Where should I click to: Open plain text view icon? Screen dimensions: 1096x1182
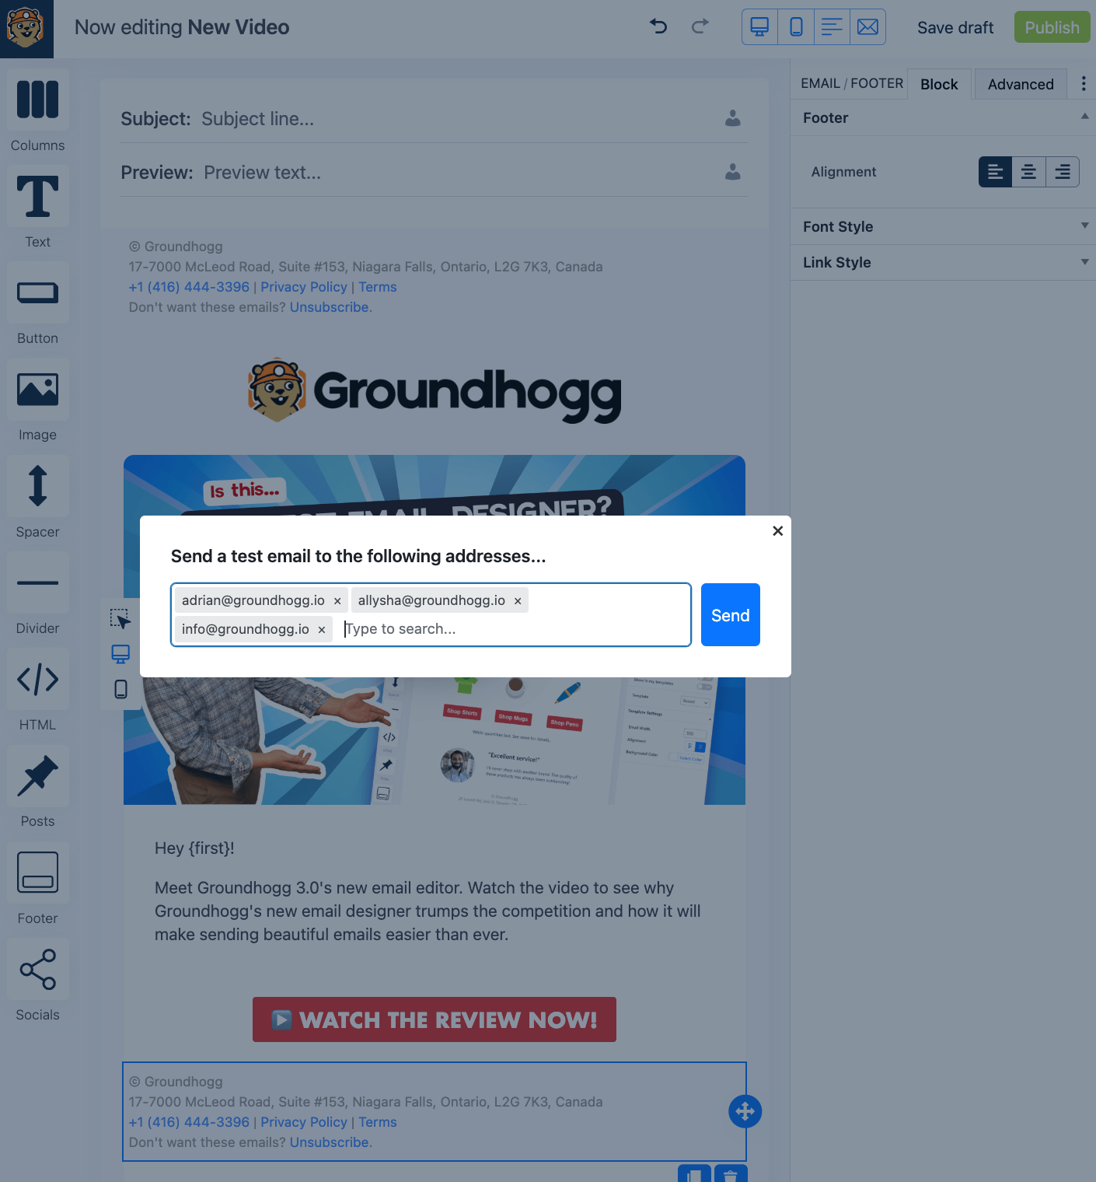point(832,26)
